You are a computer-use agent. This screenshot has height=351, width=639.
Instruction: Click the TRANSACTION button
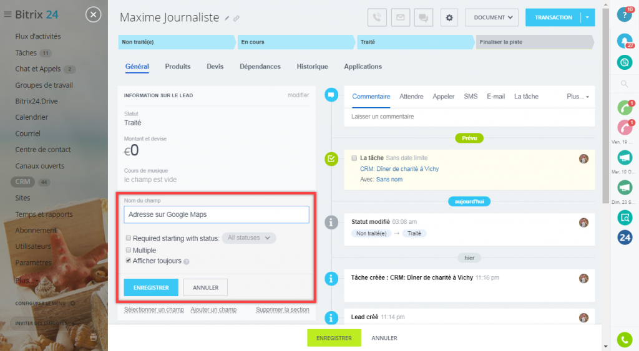(554, 17)
